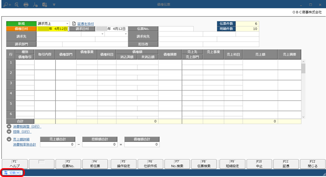Click the 伝票件数 value 6
The height and width of the screenshot is (177, 326).
(247, 24)
